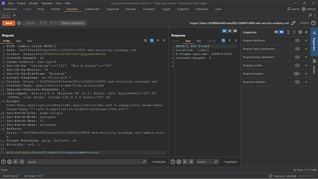Open All issues in status bar

pyautogui.click(x=34, y=176)
